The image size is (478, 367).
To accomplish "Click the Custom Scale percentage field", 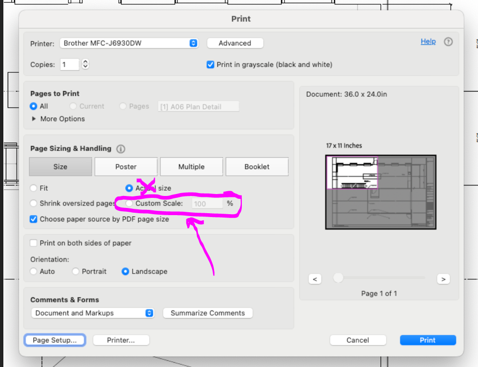I will (x=207, y=203).
